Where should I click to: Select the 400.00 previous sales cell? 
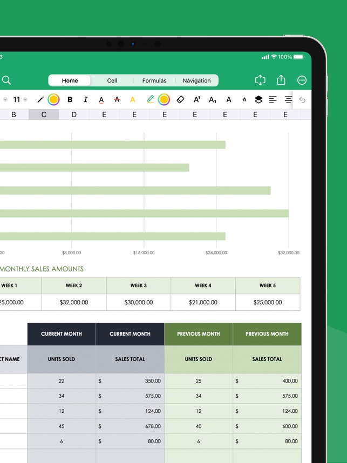tap(267, 381)
